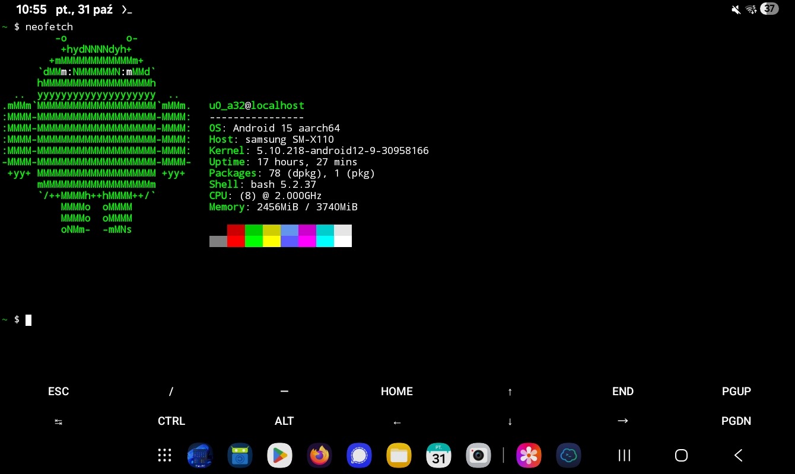Tap the PGUP key
Image resolution: width=795 pixels, height=474 pixels.
tap(736, 392)
